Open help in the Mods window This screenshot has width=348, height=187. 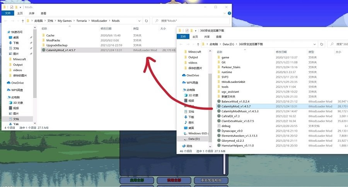(229, 13)
